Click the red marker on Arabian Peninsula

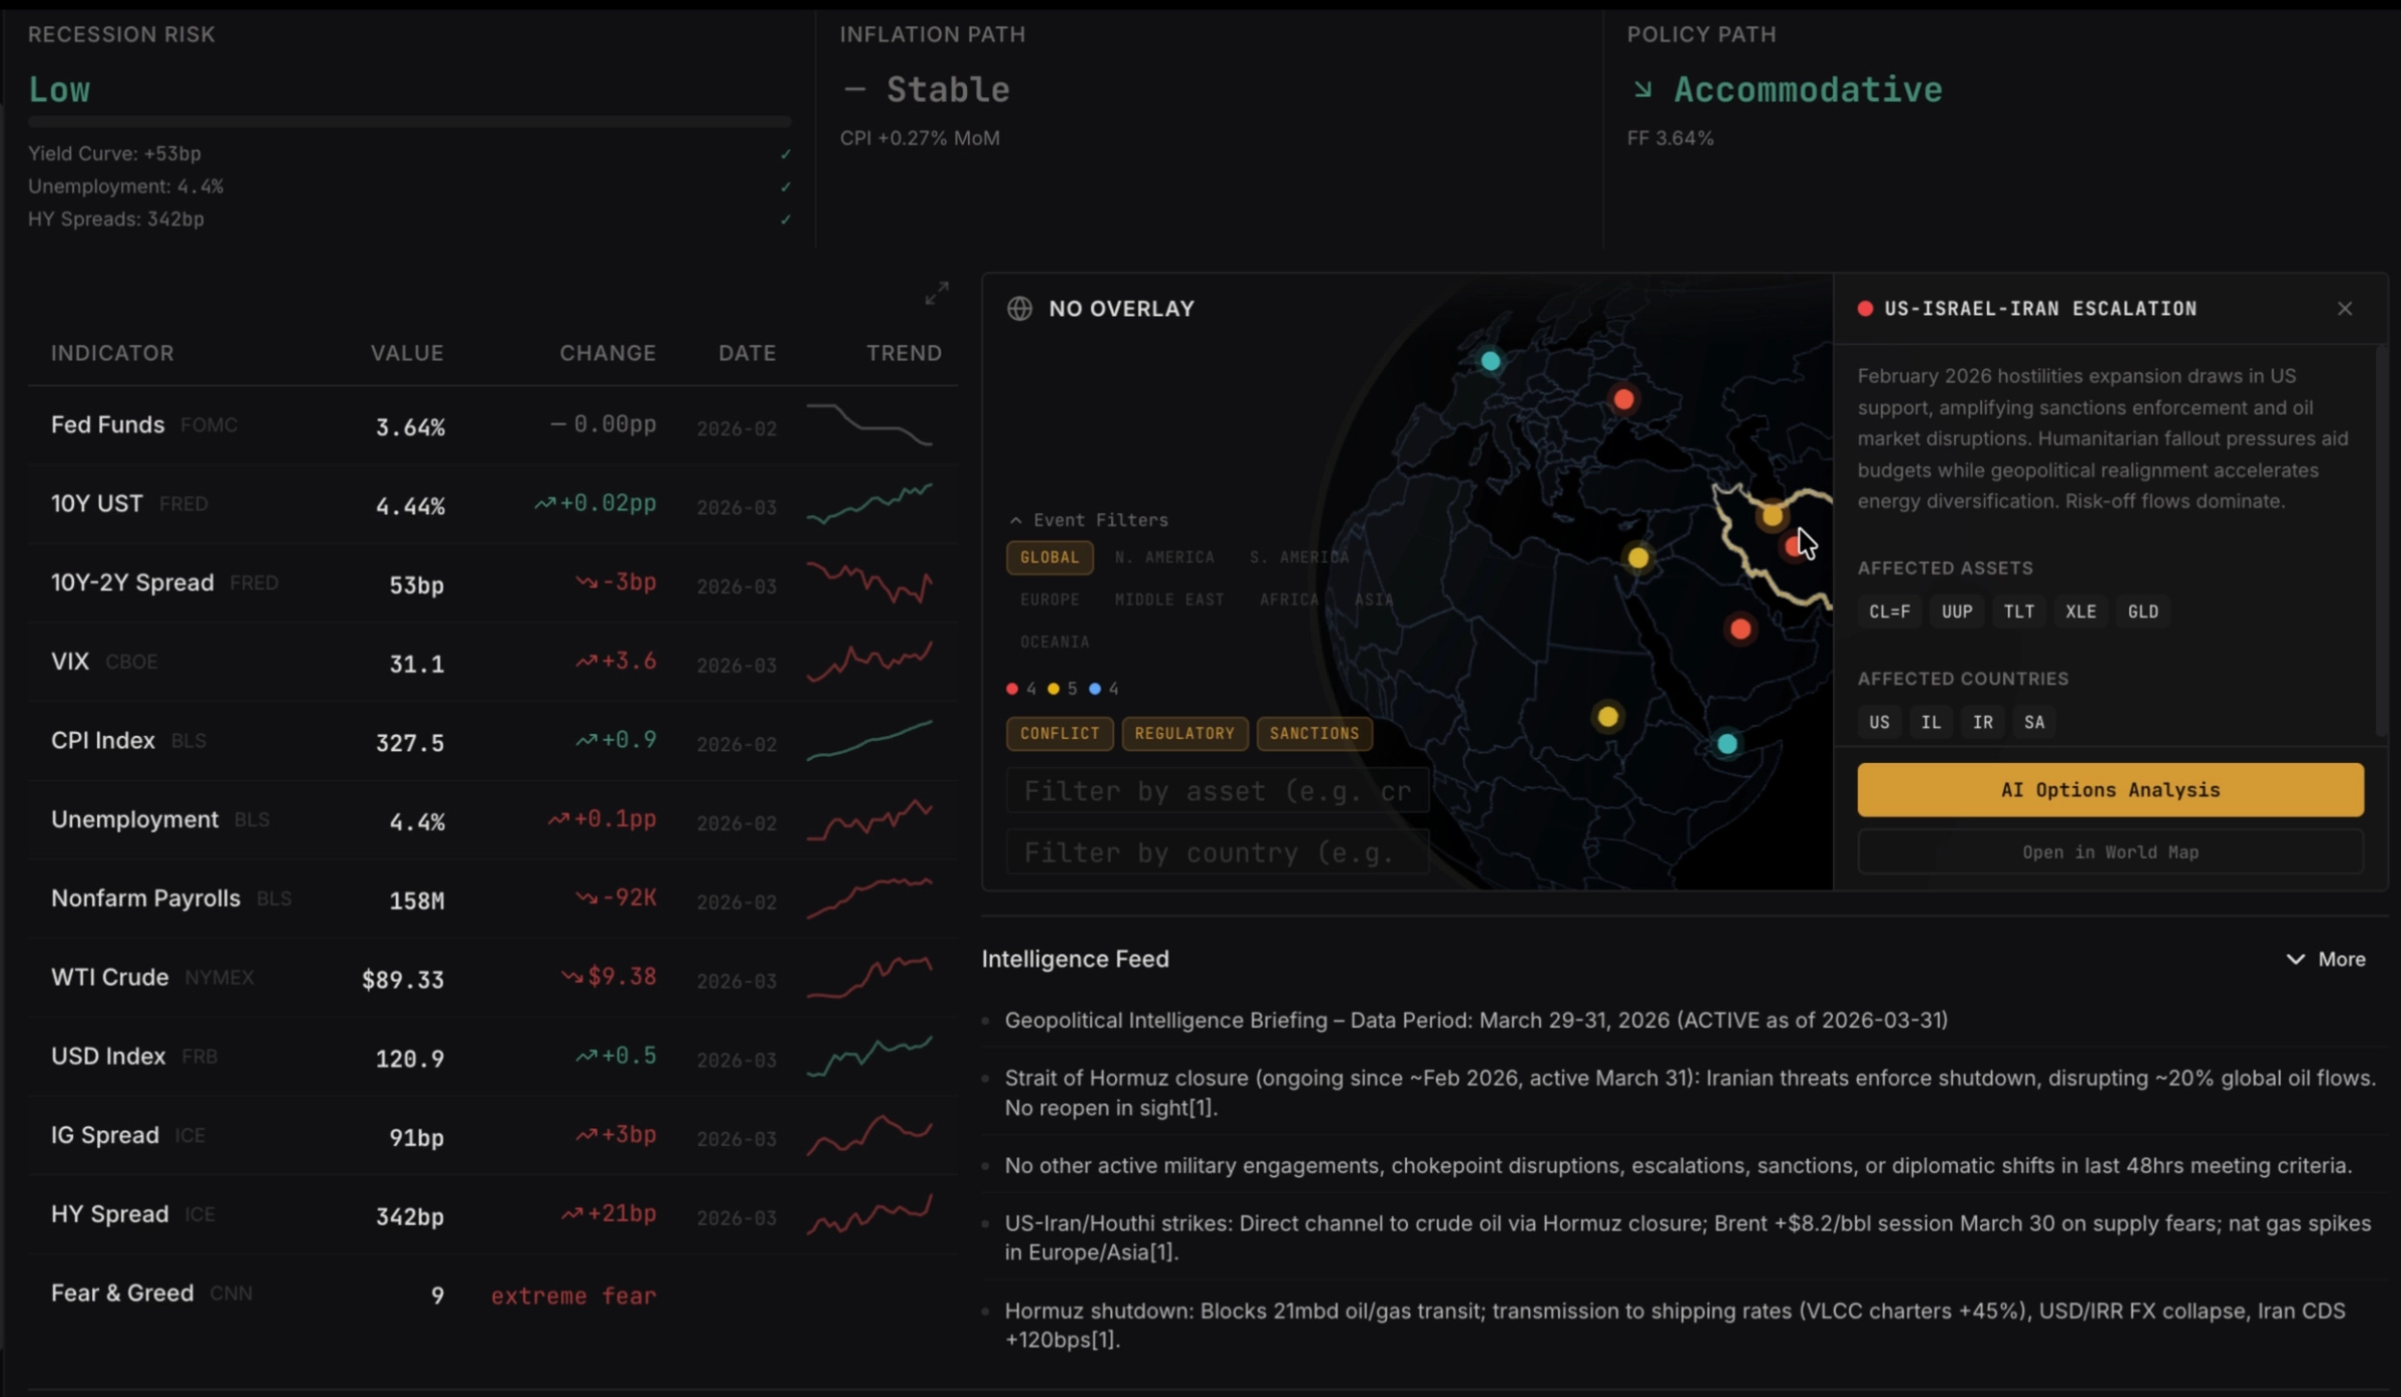(1740, 629)
